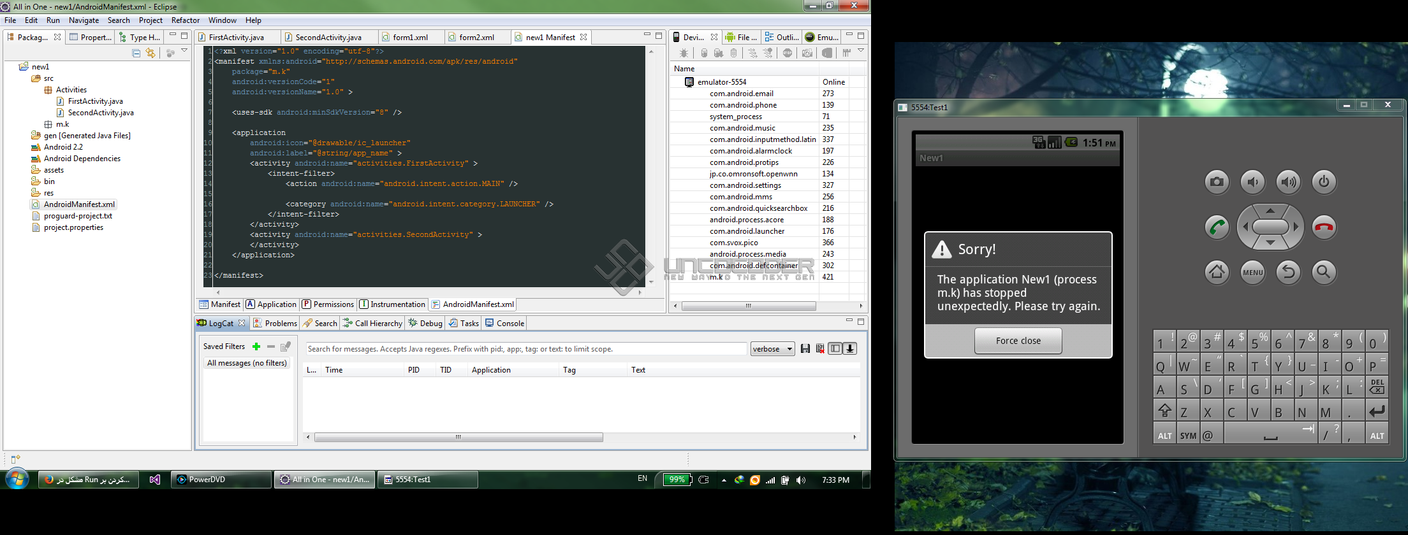Add a new LogCat saved filter
1408x535 pixels.
256,346
